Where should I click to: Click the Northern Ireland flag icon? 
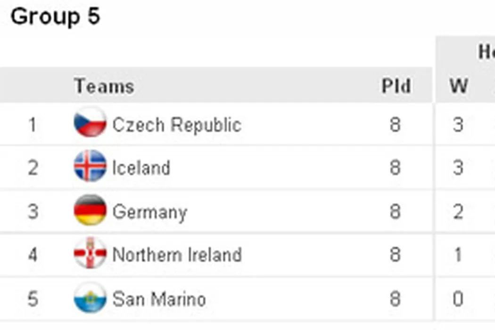tap(90, 254)
